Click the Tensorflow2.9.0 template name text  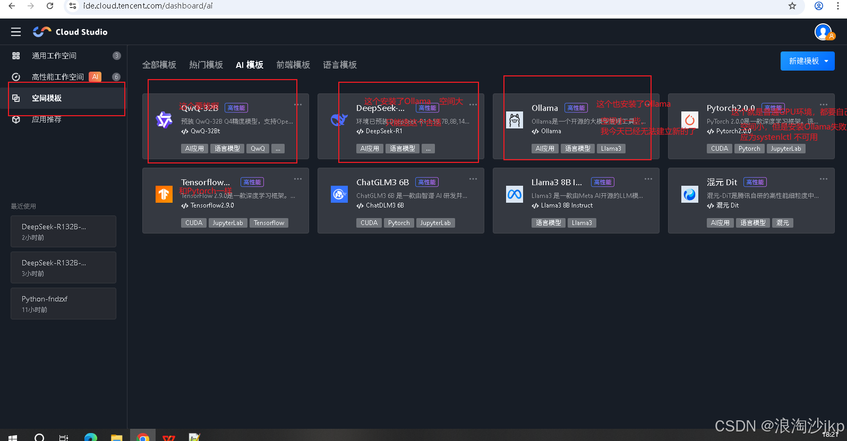[x=212, y=205]
